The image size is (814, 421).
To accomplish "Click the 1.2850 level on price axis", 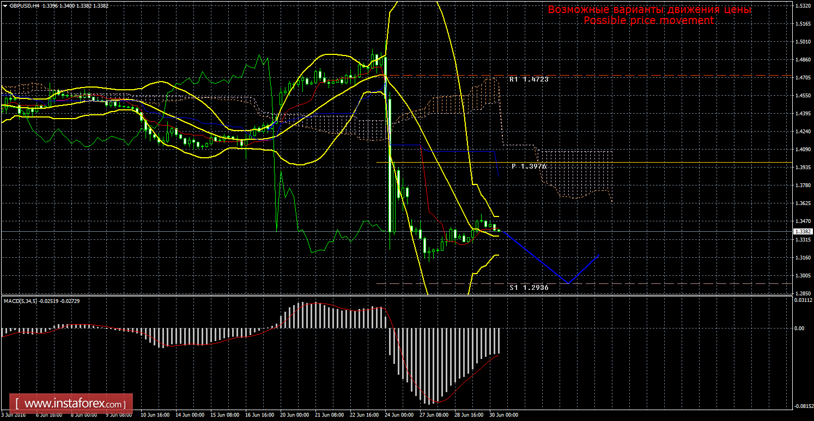I will [803, 293].
